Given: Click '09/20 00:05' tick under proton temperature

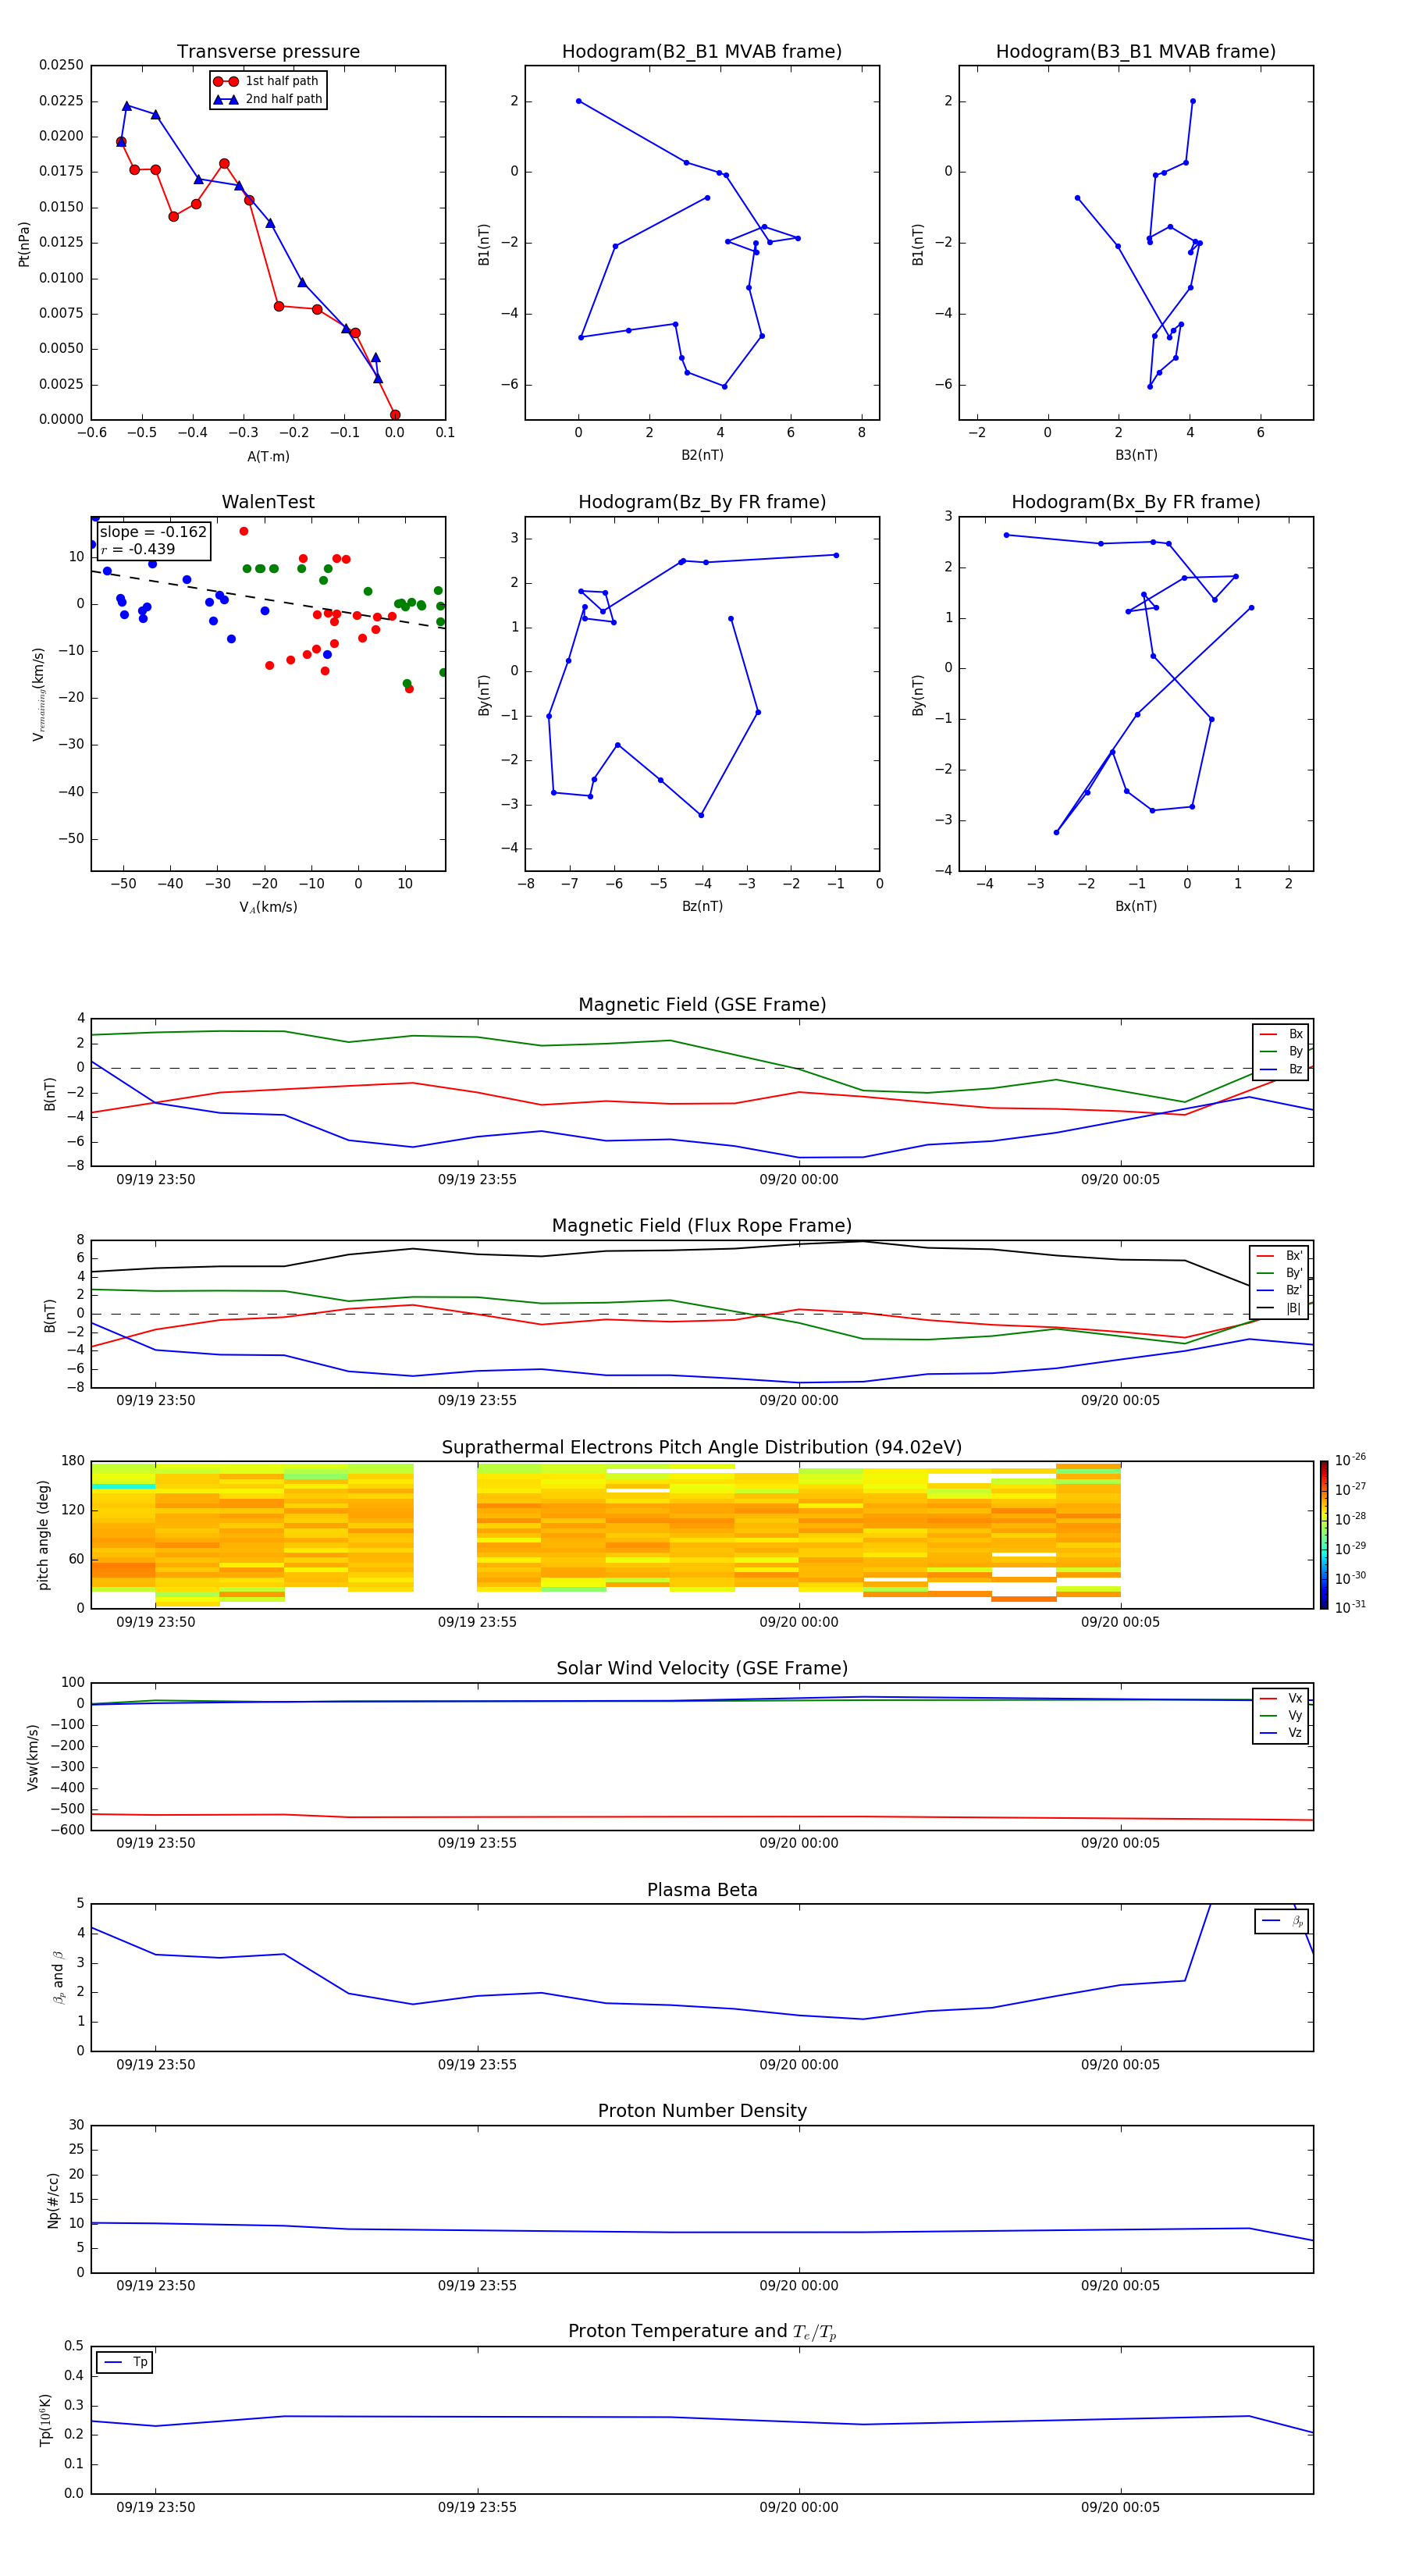Looking at the screenshot, I should click(1120, 2507).
